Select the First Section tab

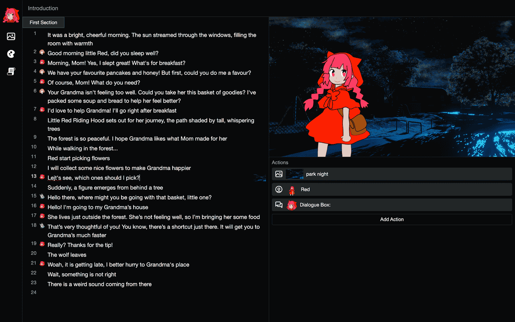(43, 23)
